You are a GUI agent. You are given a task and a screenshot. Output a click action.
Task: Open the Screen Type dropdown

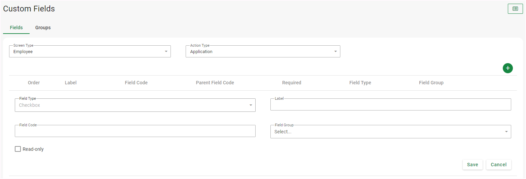tap(90, 52)
